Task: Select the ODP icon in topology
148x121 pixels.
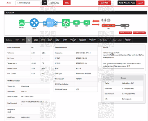Action: 87,23
